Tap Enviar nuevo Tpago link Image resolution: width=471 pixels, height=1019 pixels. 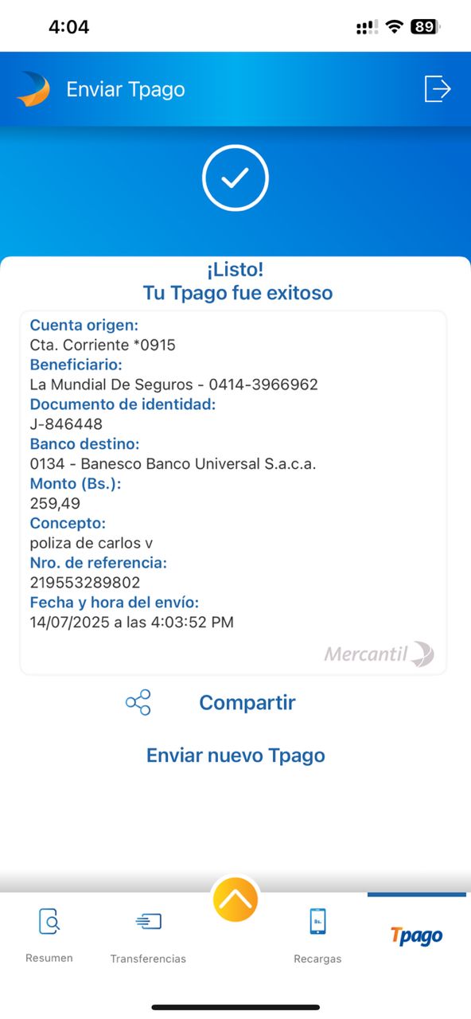pos(235,755)
